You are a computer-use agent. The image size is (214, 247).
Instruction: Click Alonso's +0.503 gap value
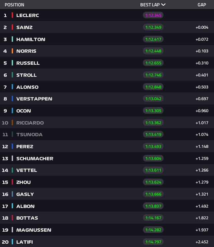click(202, 87)
